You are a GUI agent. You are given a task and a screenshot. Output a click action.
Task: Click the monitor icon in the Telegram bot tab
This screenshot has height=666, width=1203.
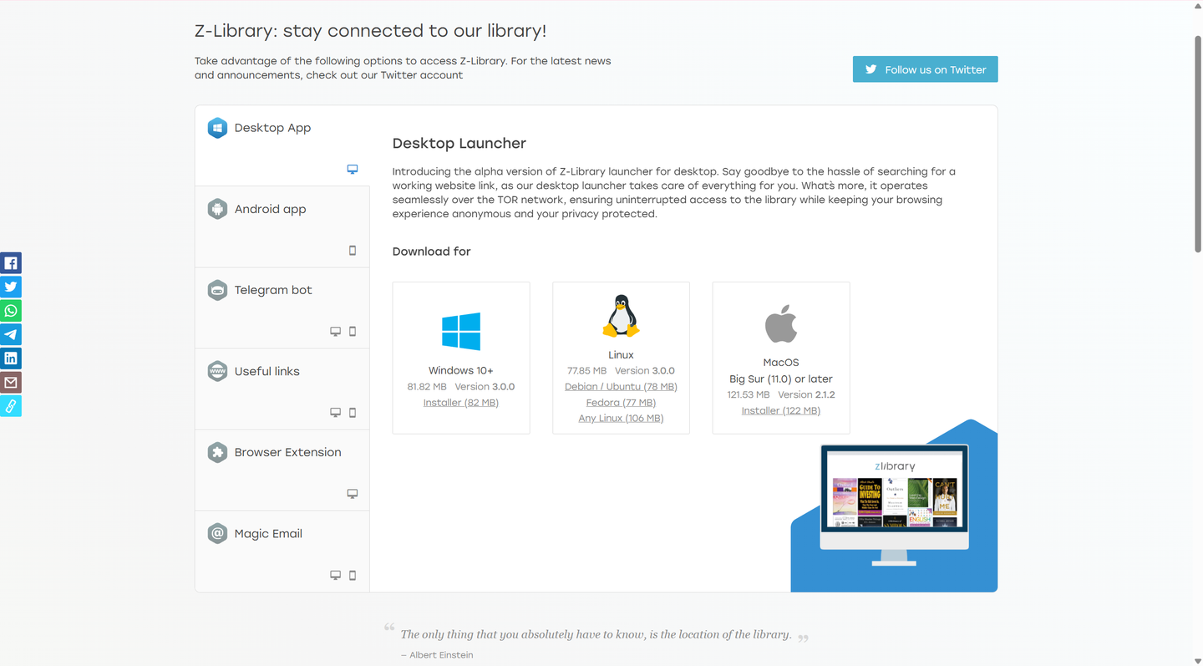[x=335, y=332]
